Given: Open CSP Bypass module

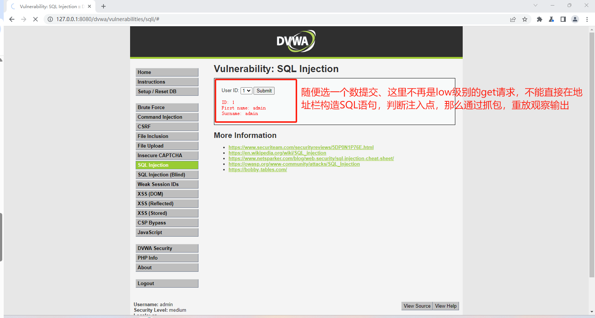Looking at the screenshot, I should tap(167, 223).
